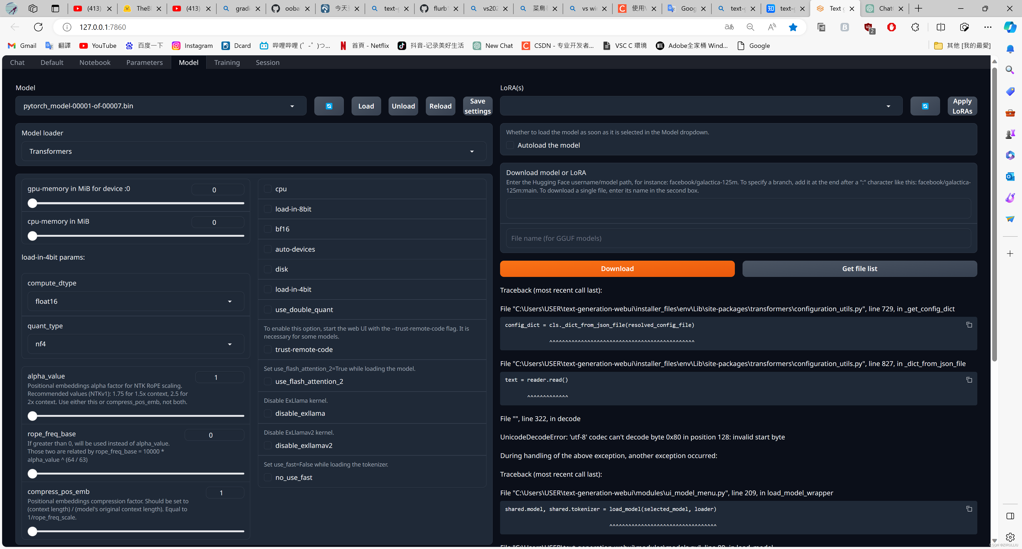Viewport: 1022px width, 549px height.
Task: Refresh the model list icon button
Action: tap(328, 106)
